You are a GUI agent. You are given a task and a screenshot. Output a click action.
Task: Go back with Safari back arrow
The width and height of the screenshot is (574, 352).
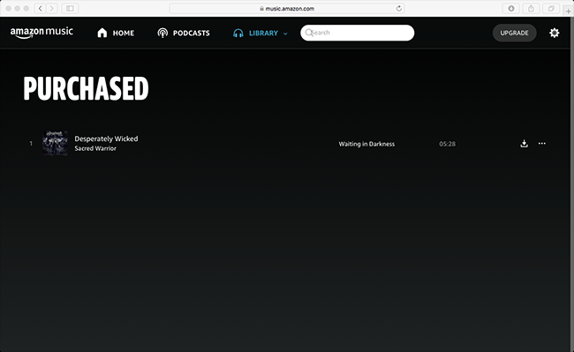41,8
